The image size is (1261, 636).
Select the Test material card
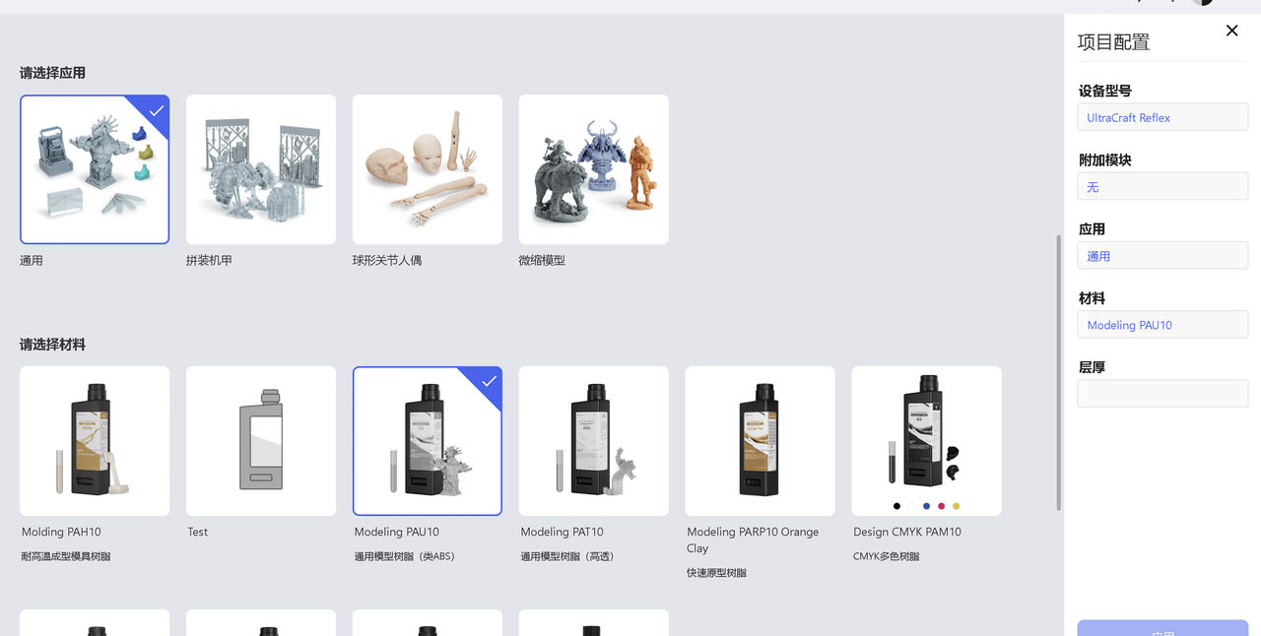point(261,441)
